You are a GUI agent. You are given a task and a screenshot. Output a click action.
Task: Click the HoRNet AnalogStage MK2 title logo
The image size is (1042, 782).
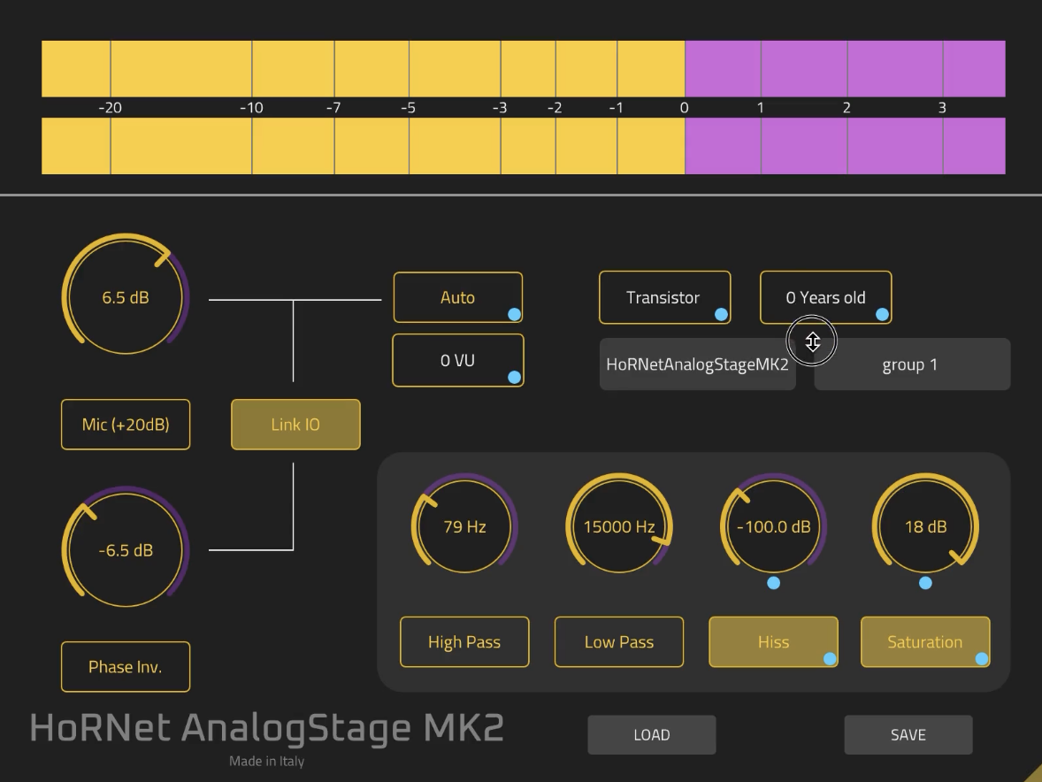(267, 728)
